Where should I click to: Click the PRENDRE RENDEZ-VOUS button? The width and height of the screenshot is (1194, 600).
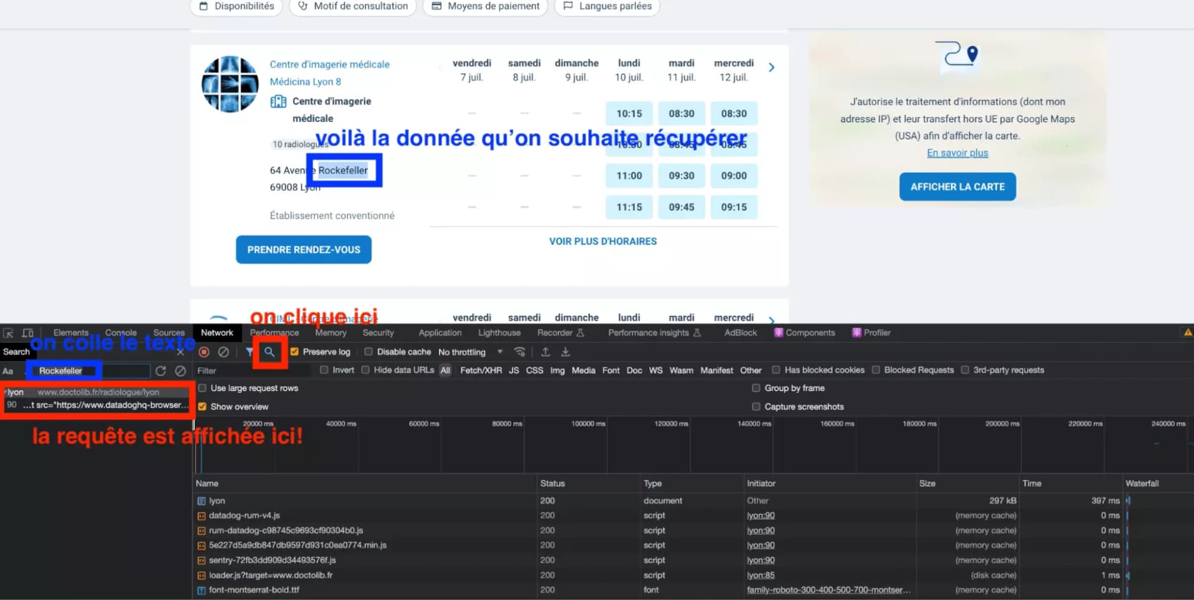point(303,249)
